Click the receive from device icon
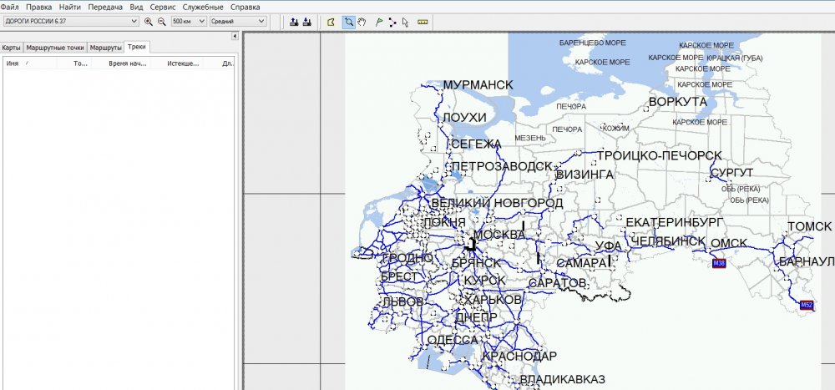 (x=307, y=21)
